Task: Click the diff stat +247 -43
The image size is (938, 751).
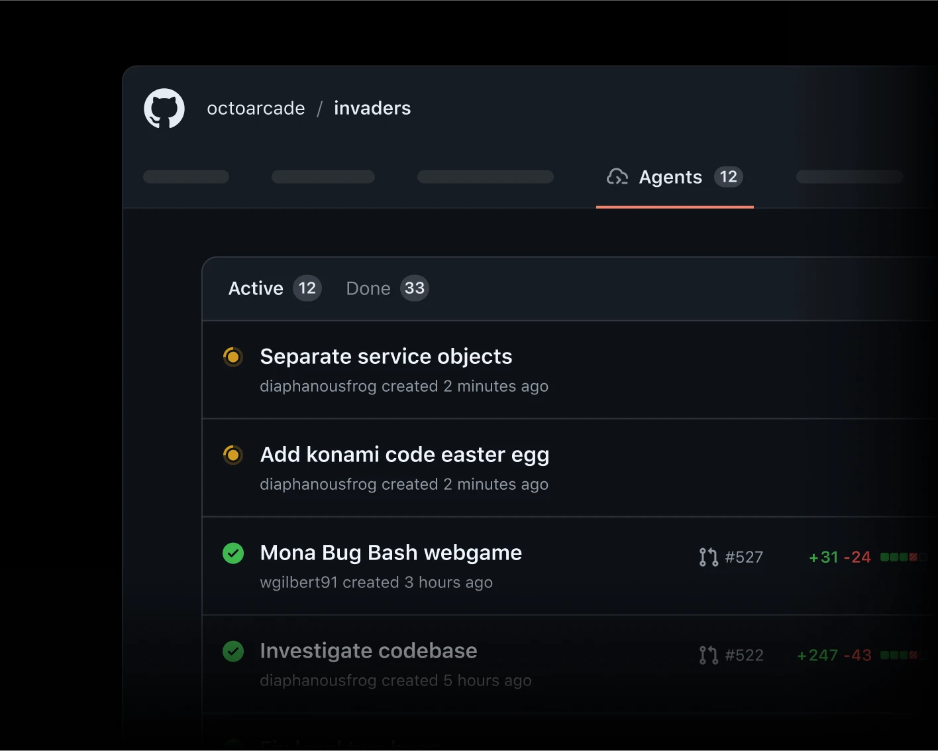Action: [833, 655]
